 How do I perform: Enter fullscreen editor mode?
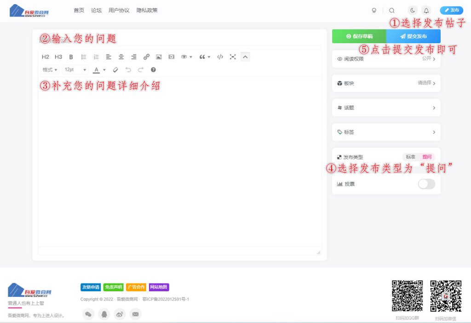[233, 57]
